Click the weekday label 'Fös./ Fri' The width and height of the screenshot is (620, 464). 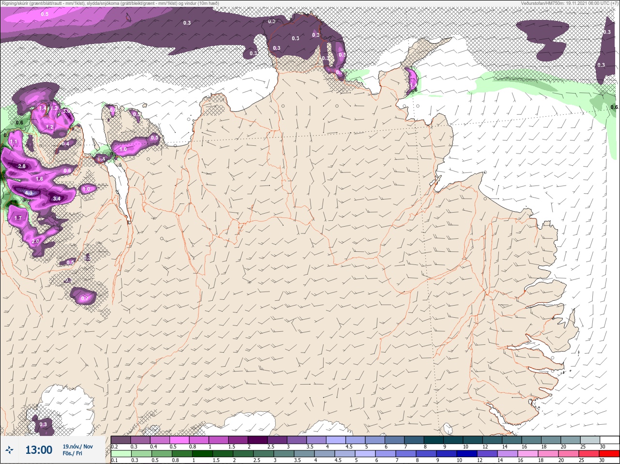(x=72, y=453)
